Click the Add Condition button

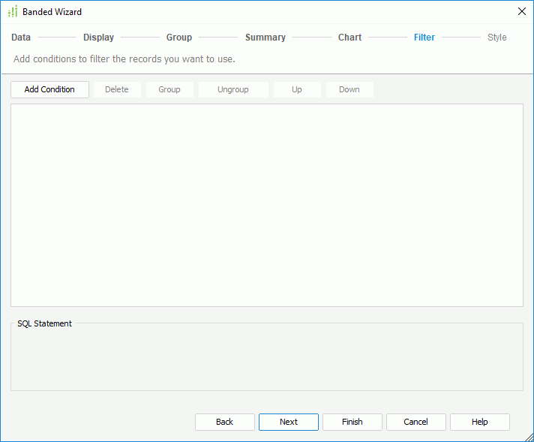(x=49, y=89)
